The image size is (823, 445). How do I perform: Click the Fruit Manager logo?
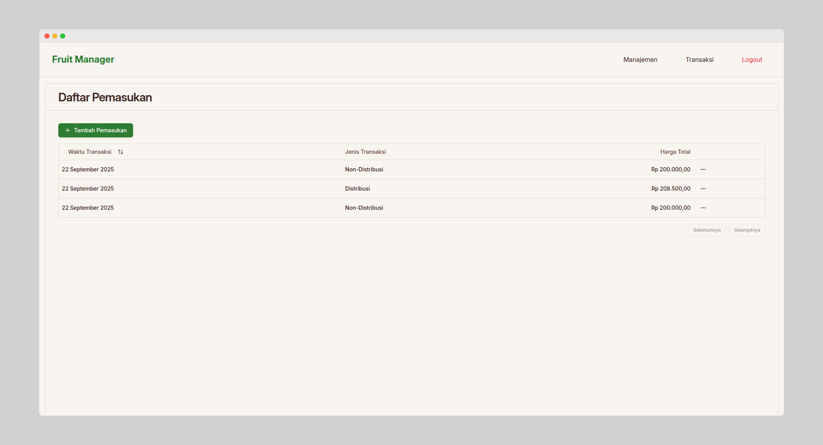83,59
